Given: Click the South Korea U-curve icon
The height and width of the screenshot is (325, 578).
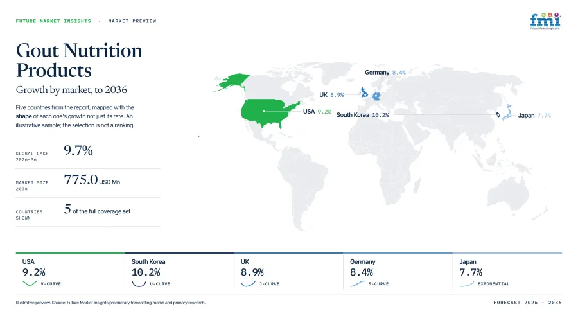Looking at the screenshot, I should coord(139,284).
